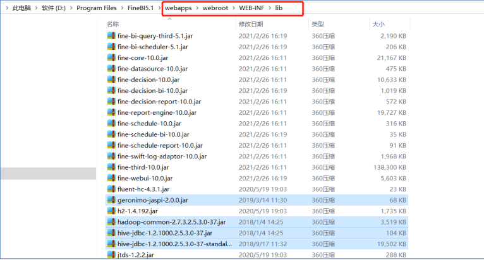484x260 pixels.
Task: Click the hadoop-common-2.7.3.2.5.3.0-37.jar archive icon
Action: pyautogui.click(x=111, y=222)
